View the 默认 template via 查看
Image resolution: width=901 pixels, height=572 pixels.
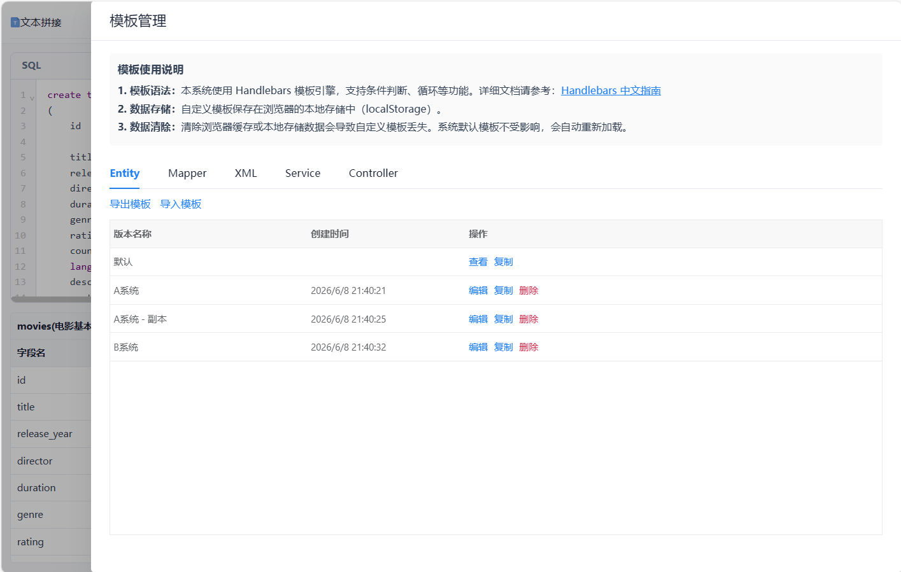tap(478, 262)
